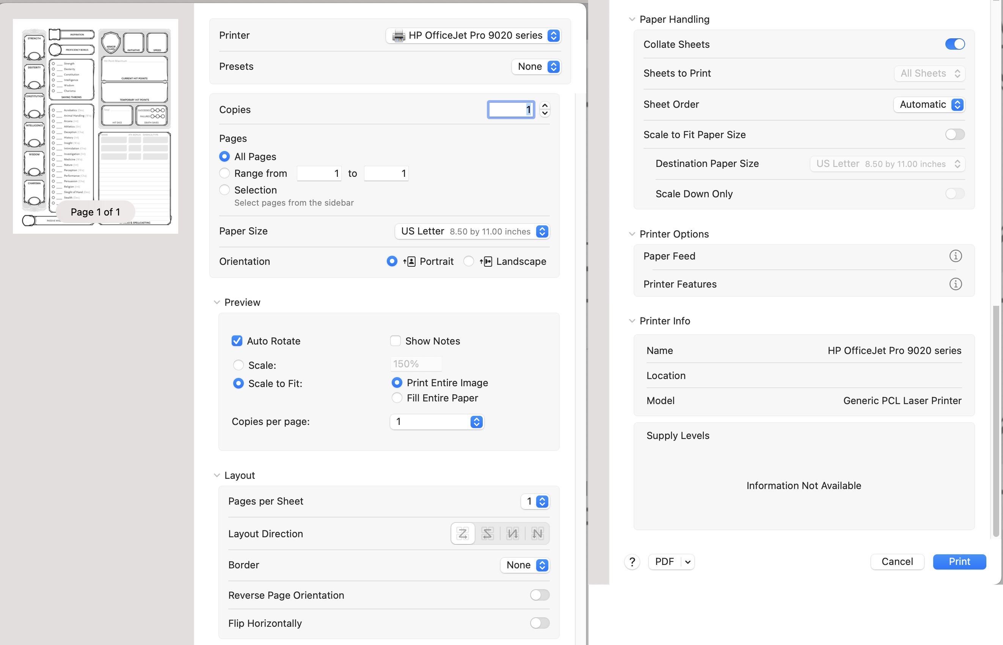This screenshot has width=1003, height=645.
Task: Collapse the Printer Info section
Action: click(632, 321)
